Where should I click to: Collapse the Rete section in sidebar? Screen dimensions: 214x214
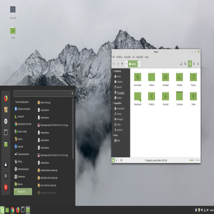(113, 135)
